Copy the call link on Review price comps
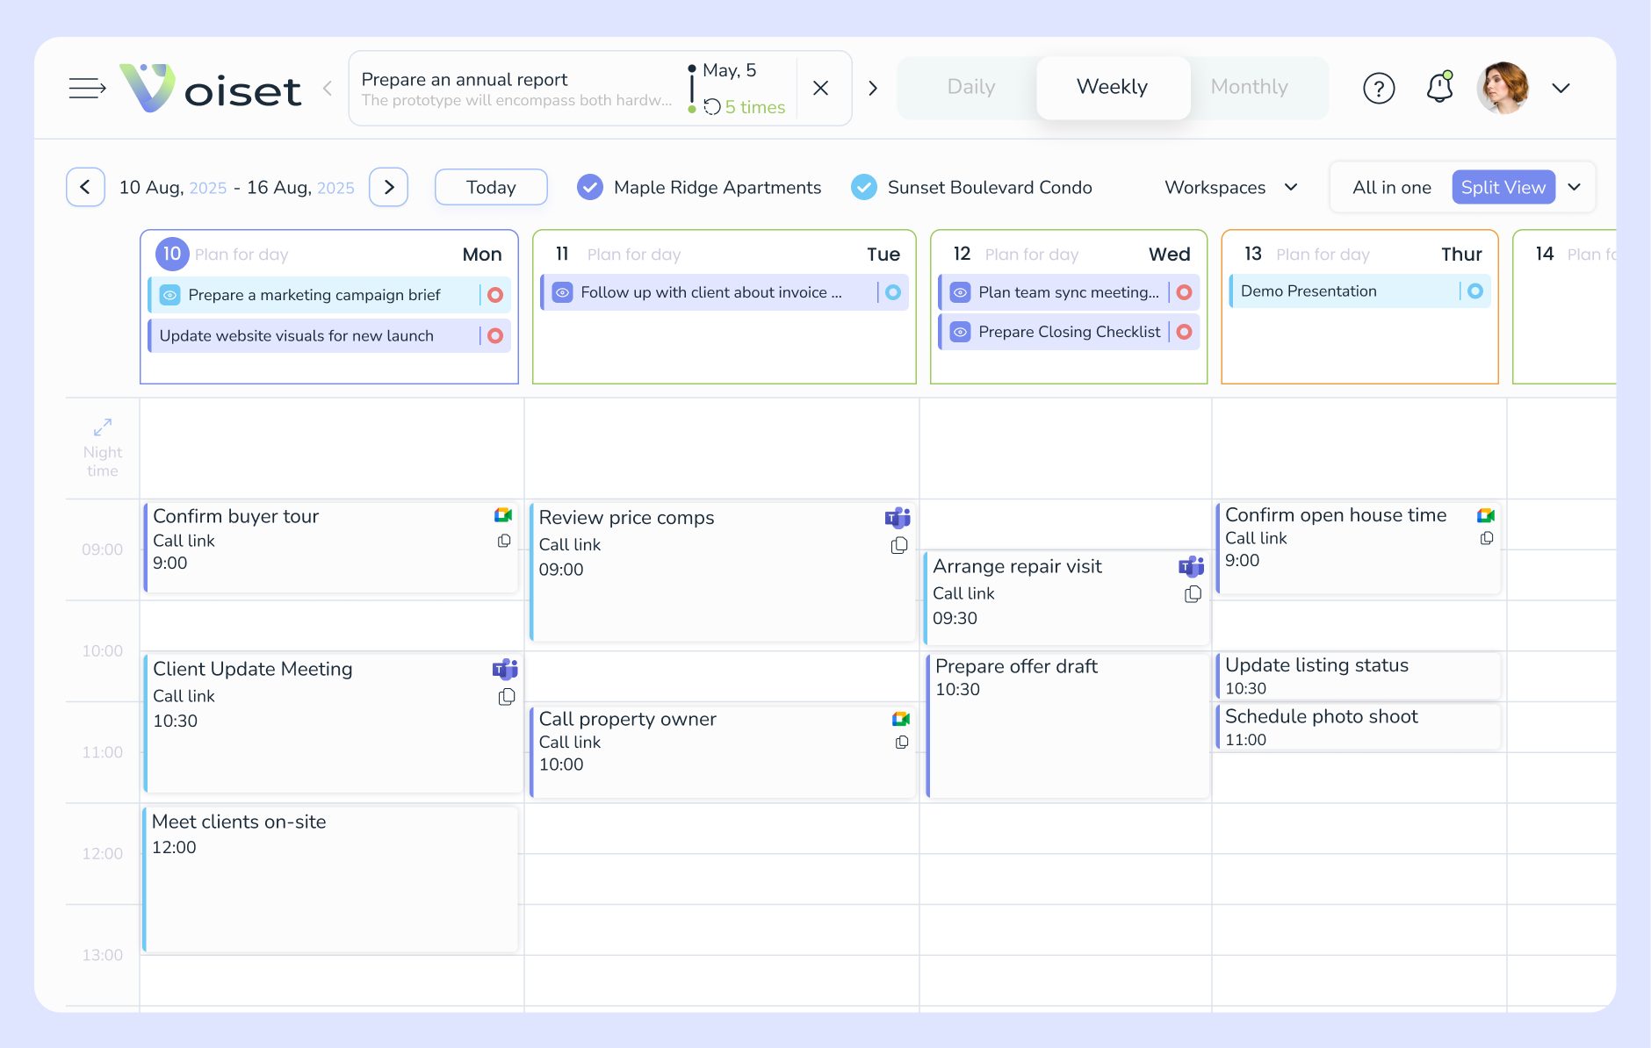 point(899,544)
